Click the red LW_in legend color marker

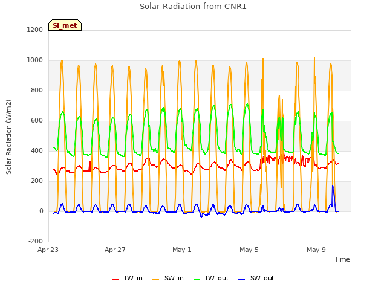click(115, 279)
